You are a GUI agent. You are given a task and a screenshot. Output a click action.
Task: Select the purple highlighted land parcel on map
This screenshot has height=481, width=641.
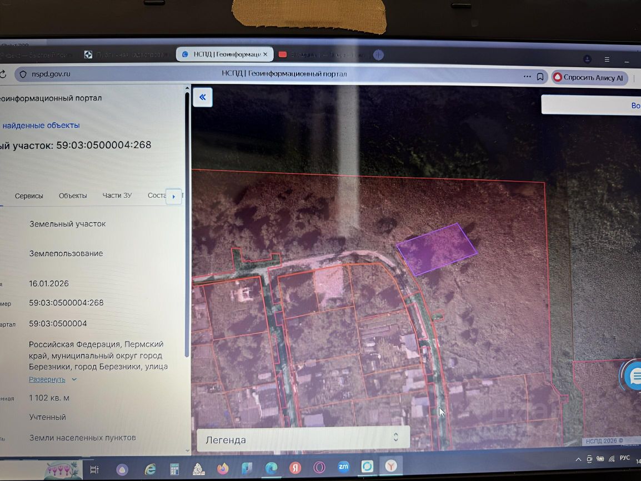click(437, 249)
